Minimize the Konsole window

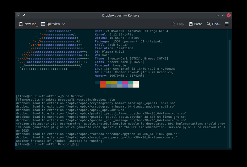pos(216,15)
